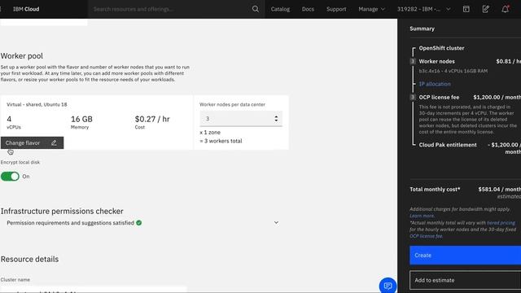This screenshot has width=521, height=293.
Task: Open the Catalog menu item
Action: [x=280, y=9]
